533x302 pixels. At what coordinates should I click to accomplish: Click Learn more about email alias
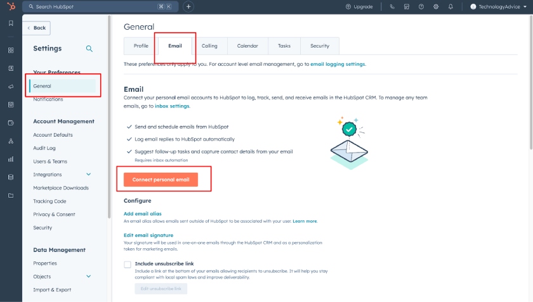[305, 221]
